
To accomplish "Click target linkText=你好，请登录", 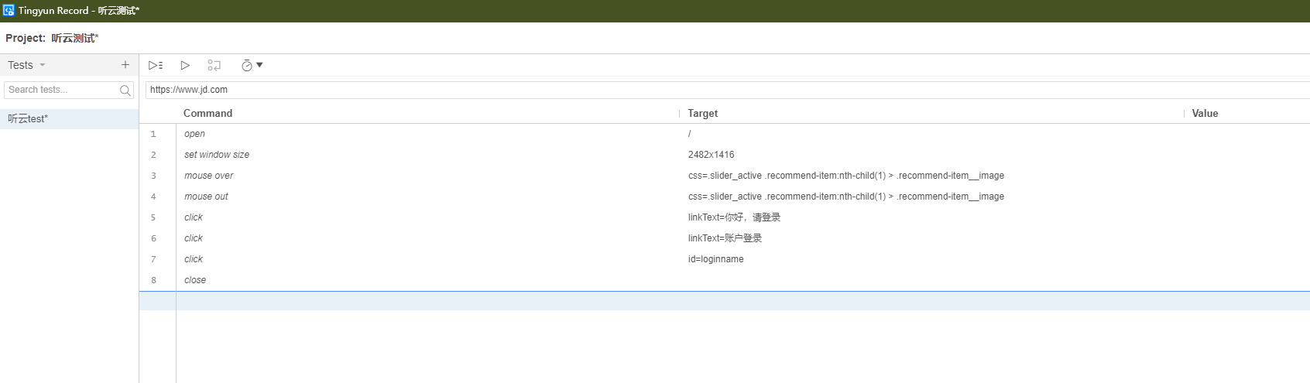I will 734,217.
